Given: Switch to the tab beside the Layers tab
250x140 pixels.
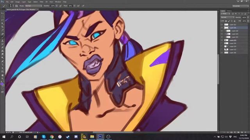Looking at the screenshot, I should (x=229, y=11).
